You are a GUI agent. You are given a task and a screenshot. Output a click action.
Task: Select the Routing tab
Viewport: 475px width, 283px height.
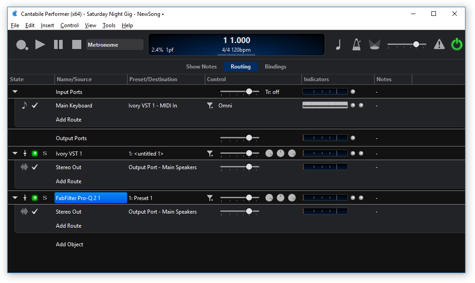241,67
